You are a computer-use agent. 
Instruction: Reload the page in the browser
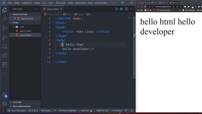coord(145,7)
